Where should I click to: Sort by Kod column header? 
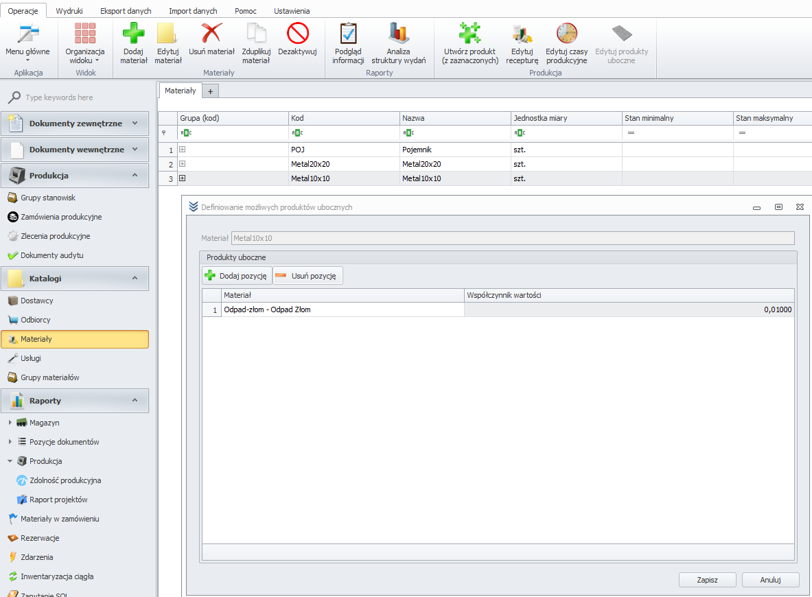tap(344, 118)
